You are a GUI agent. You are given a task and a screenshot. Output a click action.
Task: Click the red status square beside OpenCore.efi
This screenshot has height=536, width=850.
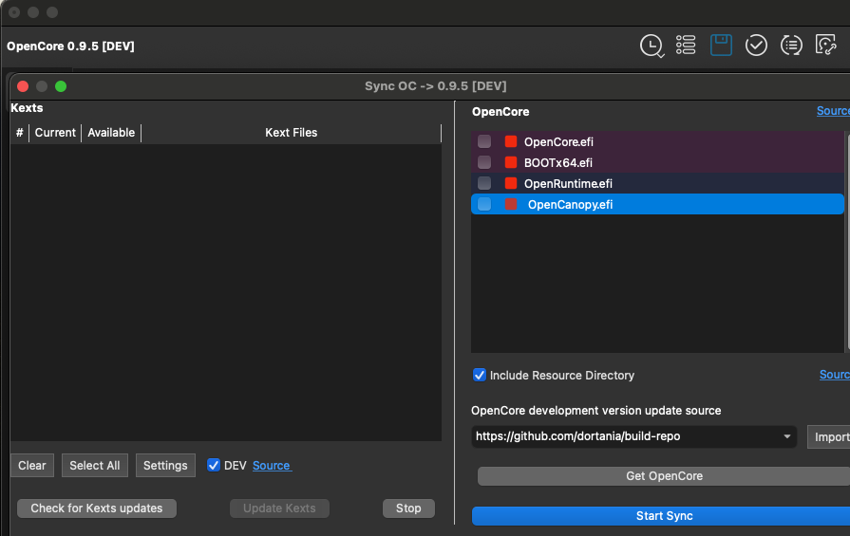(511, 141)
